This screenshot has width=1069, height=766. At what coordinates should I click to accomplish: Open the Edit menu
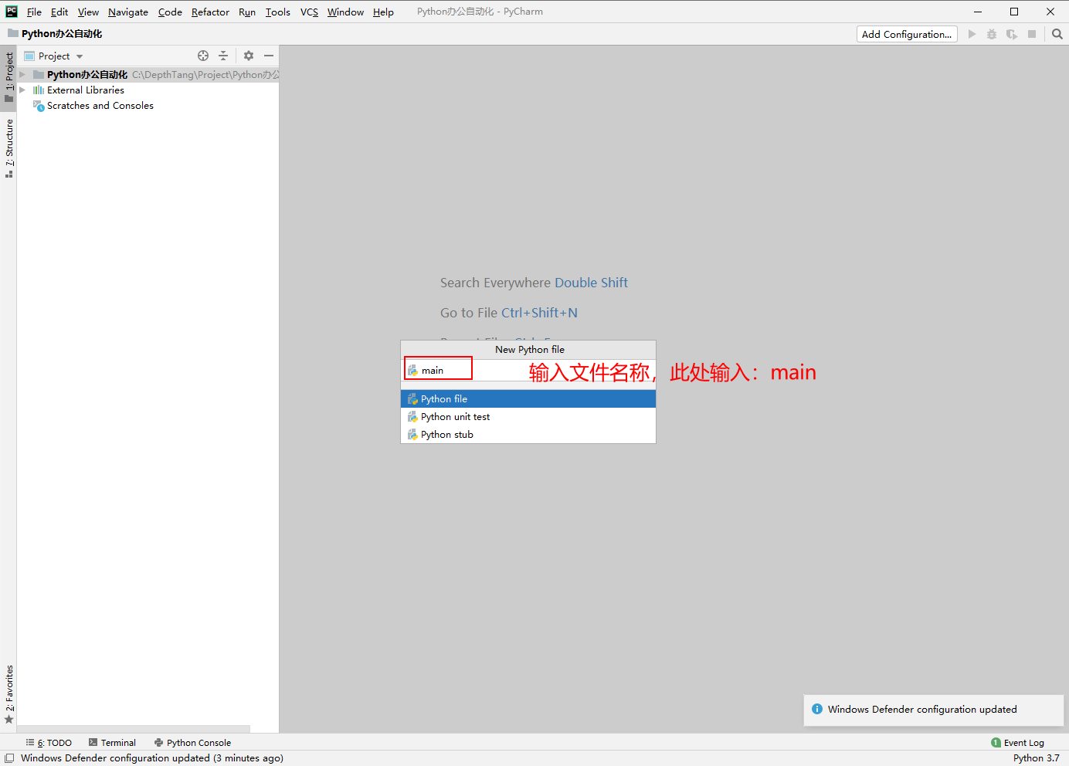59,12
